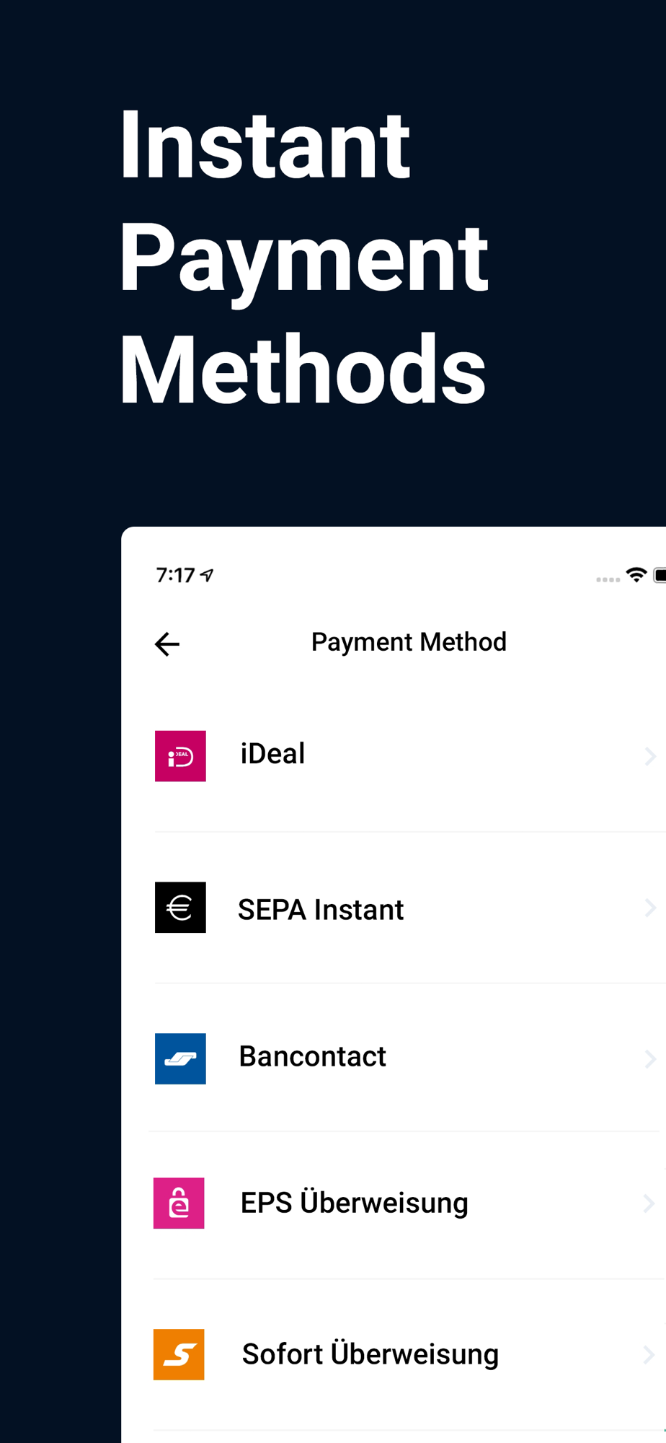Click the Payment Method screen title

pos(409,642)
